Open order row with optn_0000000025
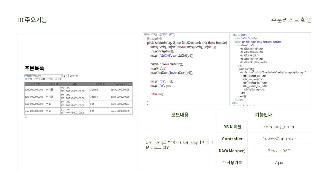This screenshot has height=184, width=328. point(78,90)
